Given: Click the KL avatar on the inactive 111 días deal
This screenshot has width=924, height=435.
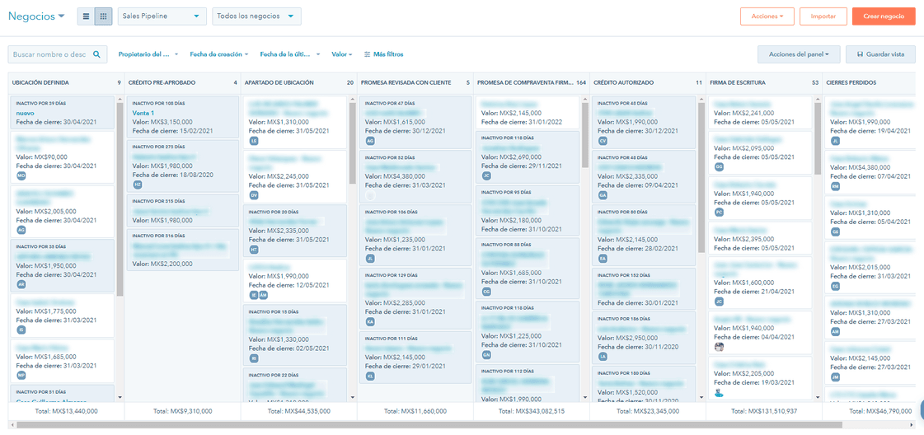Looking at the screenshot, I should 370,376.
